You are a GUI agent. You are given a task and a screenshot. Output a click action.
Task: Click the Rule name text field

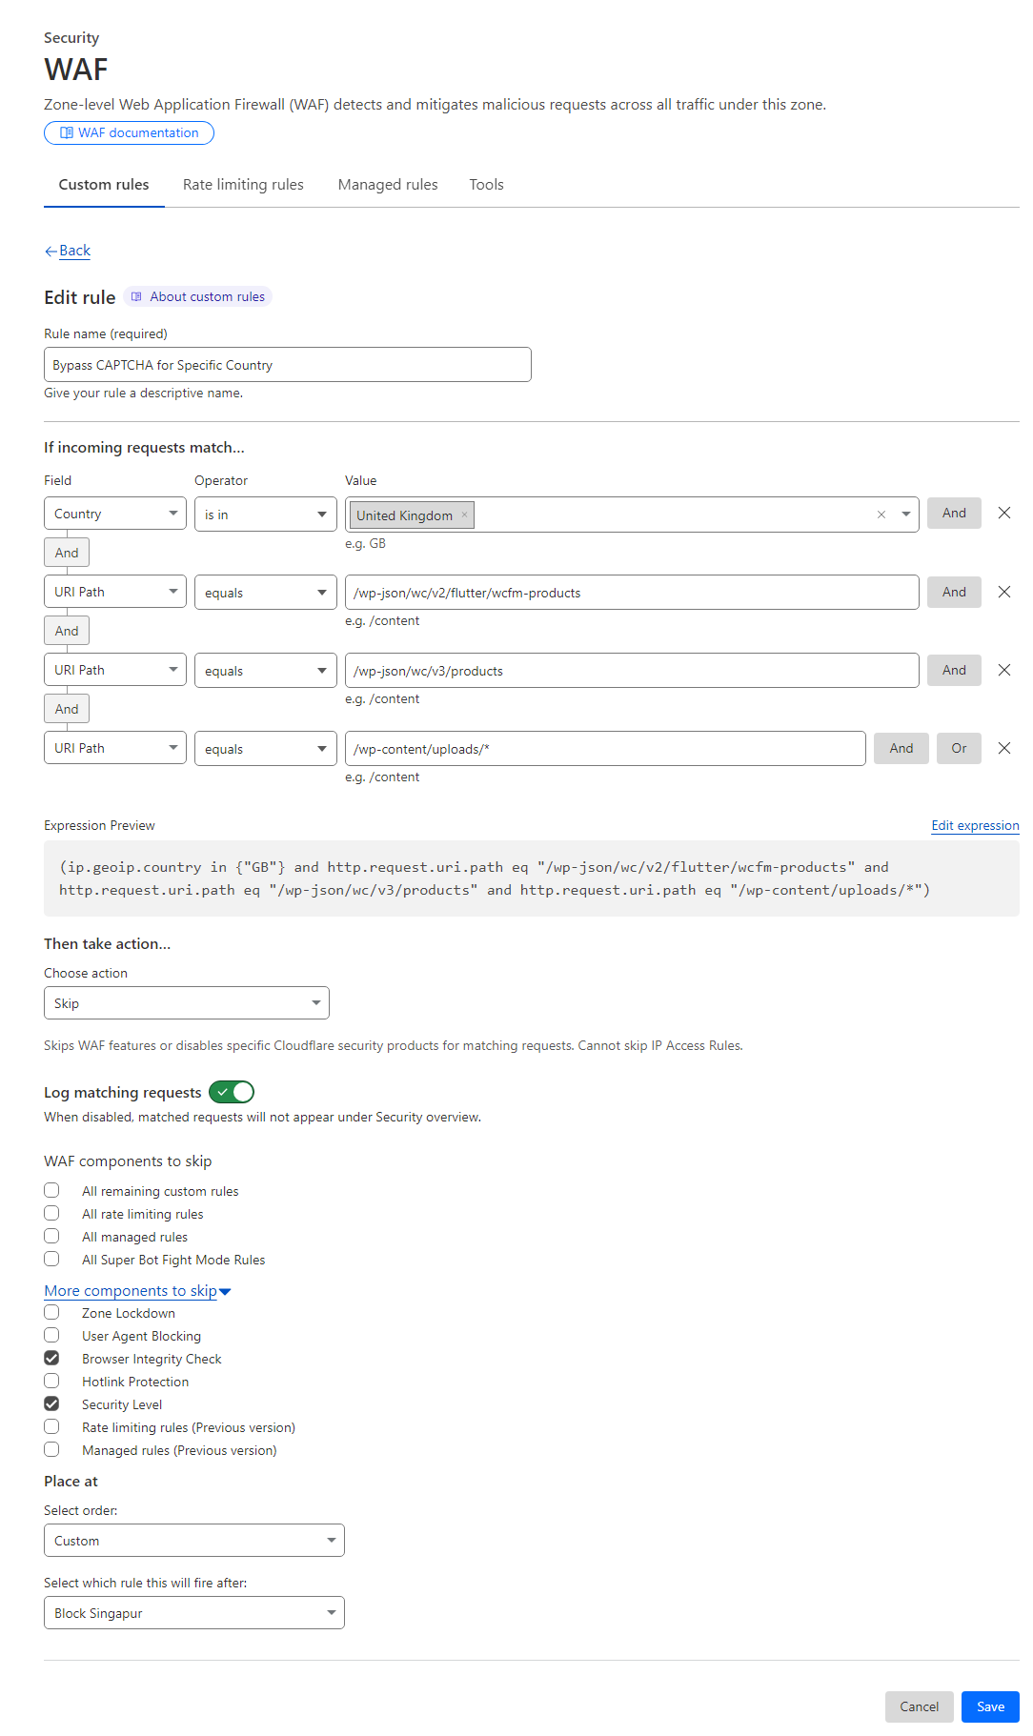pyautogui.click(x=287, y=365)
